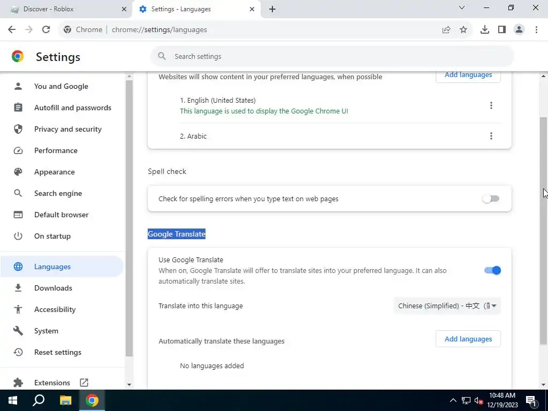Open Default browser settings
This screenshot has width=548, height=411.
pos(61,215)
